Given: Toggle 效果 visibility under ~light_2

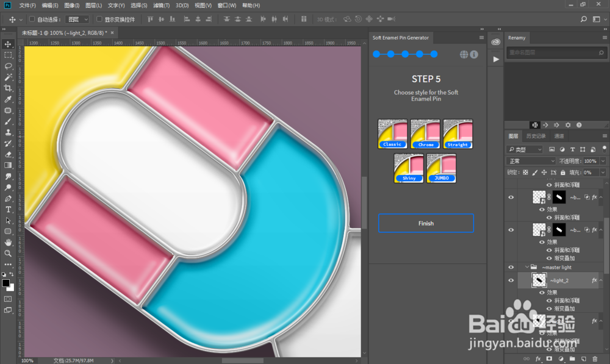Looking at the screenshot, I should click(x=542, y=293).
